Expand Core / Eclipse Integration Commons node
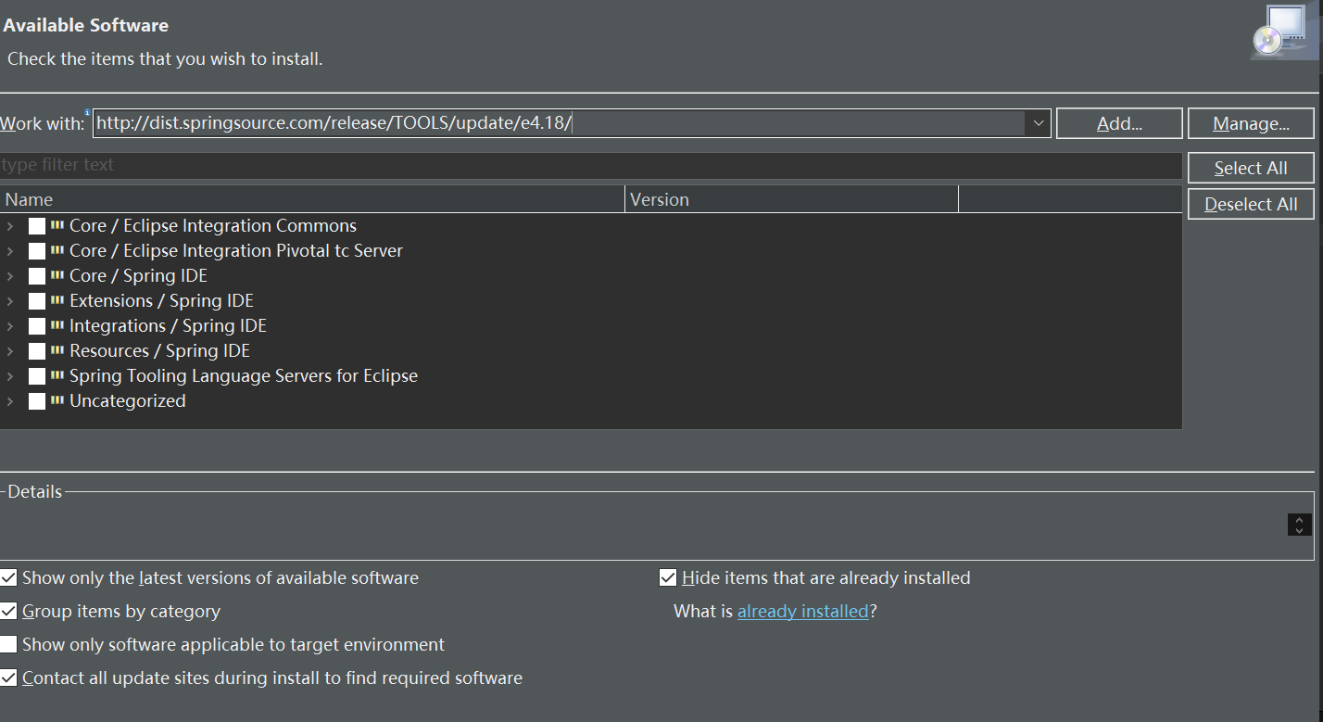Viewport: 1323px width, 722px height. 10,226
